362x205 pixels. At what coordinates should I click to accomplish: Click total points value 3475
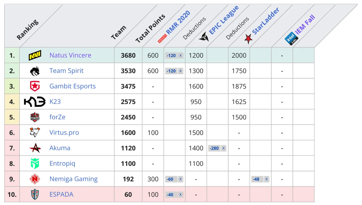click(128, 86)
